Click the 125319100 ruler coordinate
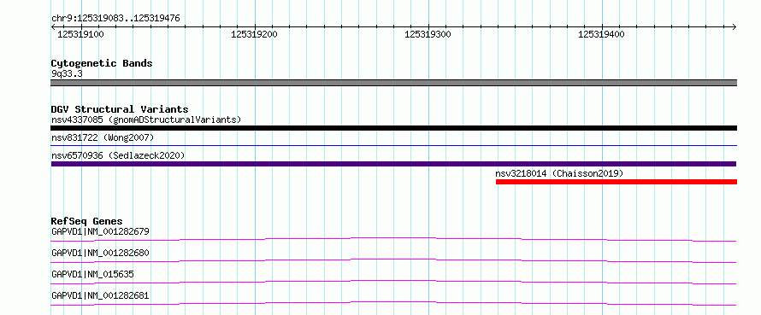The height and width of the screenshot is (315, 761). coord(80,34)
